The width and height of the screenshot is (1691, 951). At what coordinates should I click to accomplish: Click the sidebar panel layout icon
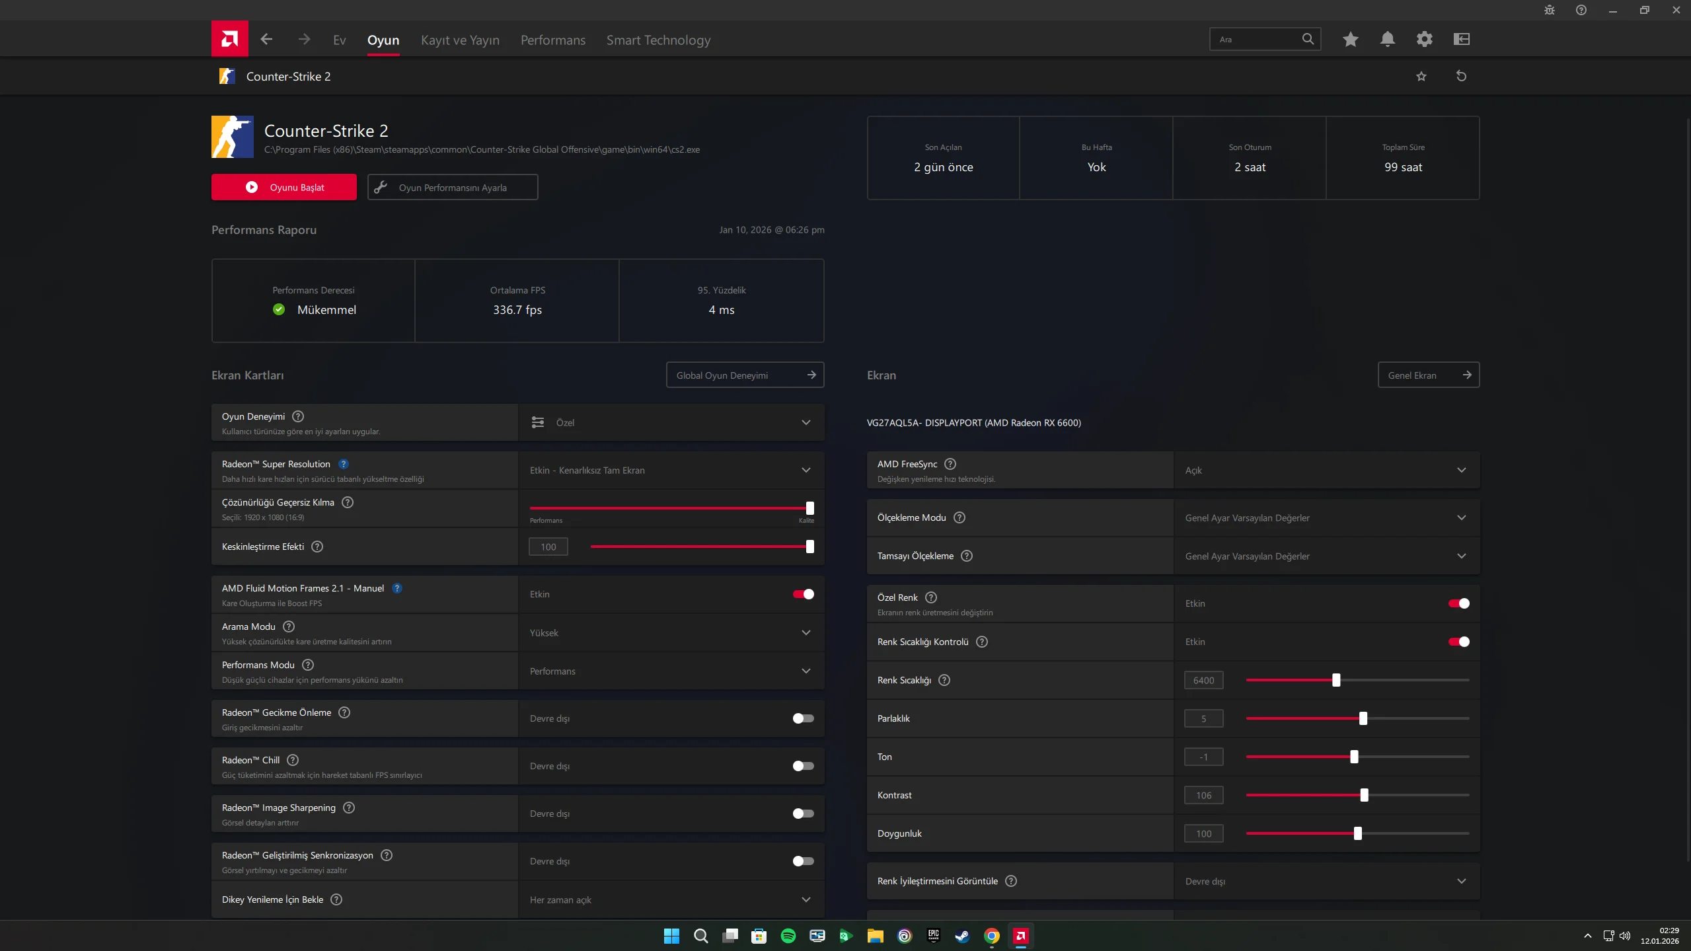click(1461, 40)
